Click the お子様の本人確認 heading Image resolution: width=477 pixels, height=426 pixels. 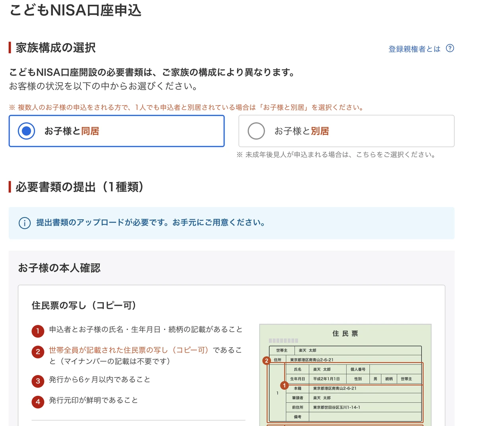point(59,268)
